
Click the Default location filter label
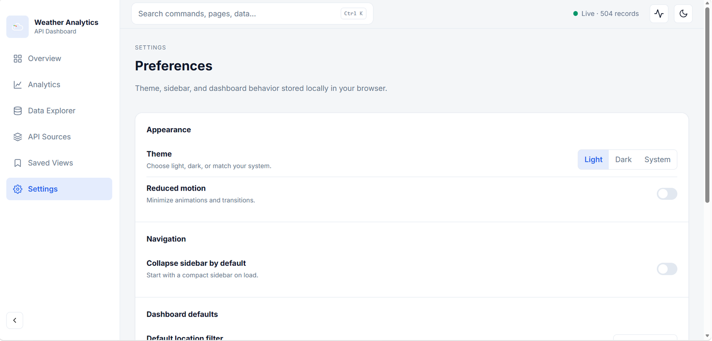(x=185, y=338)
